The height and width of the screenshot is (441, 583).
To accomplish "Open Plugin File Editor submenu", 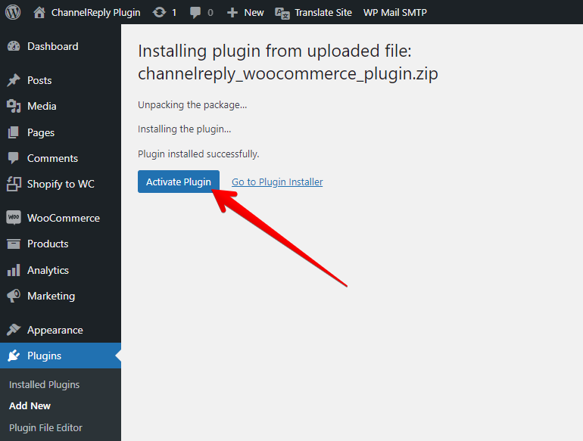I will [x=45, y=427].
